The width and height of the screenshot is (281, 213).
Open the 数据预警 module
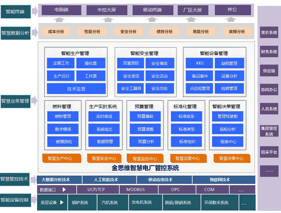tap(104, 142)
